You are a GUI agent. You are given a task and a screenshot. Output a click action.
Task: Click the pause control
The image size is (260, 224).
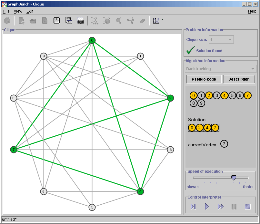point(234,207)
